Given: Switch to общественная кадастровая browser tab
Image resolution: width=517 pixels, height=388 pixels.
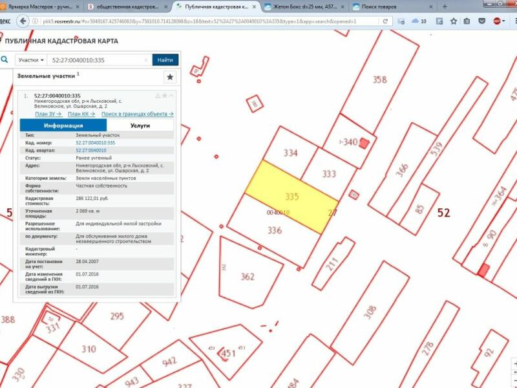Looking at the screenshot, I should [x=127, y=6].
